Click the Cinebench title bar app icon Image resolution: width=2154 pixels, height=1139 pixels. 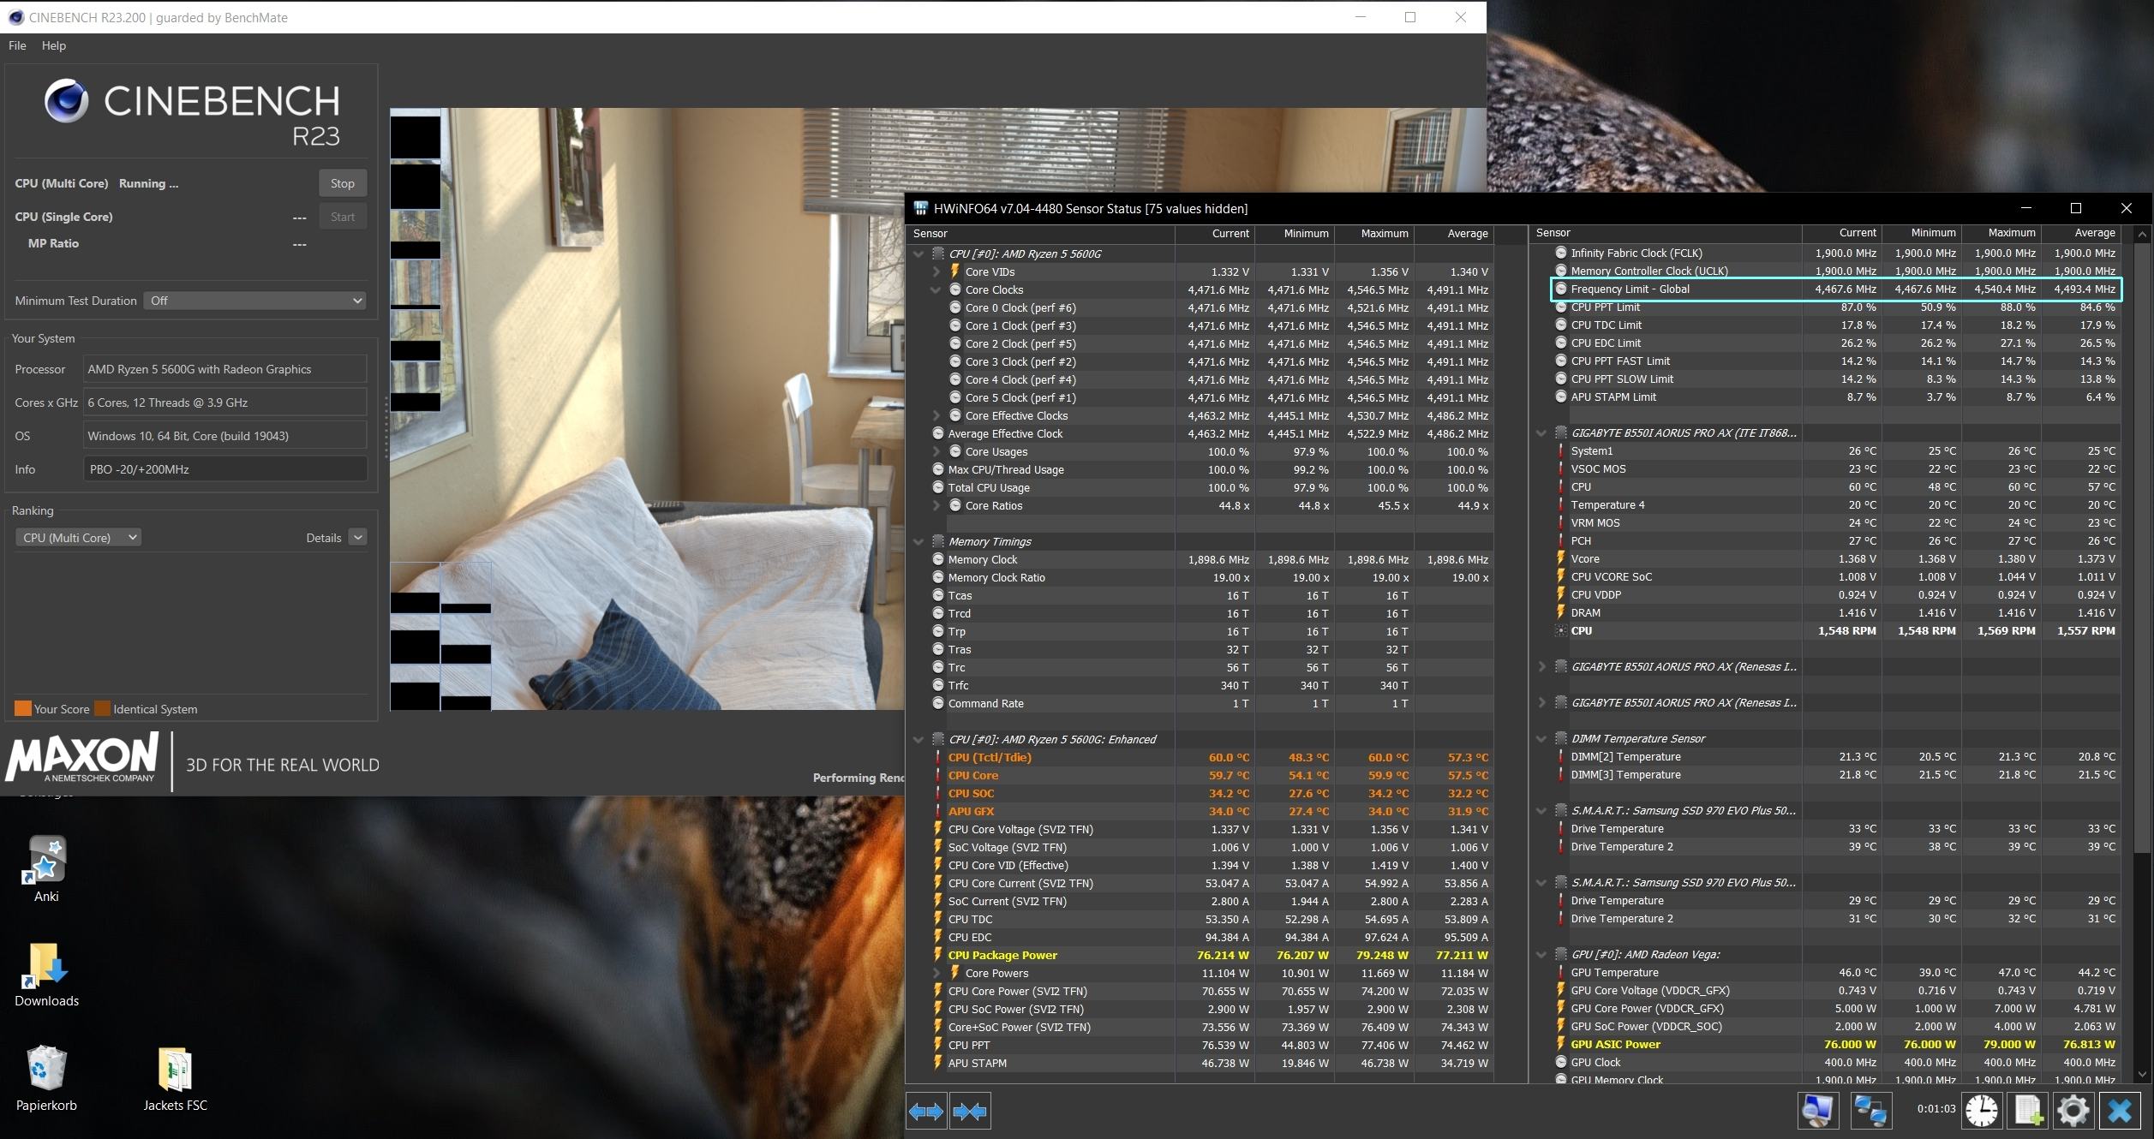[15, 17]
